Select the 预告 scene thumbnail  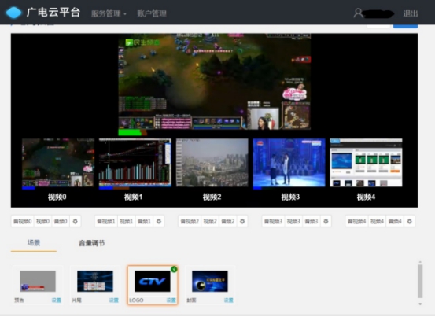click(x=38, y=282)
